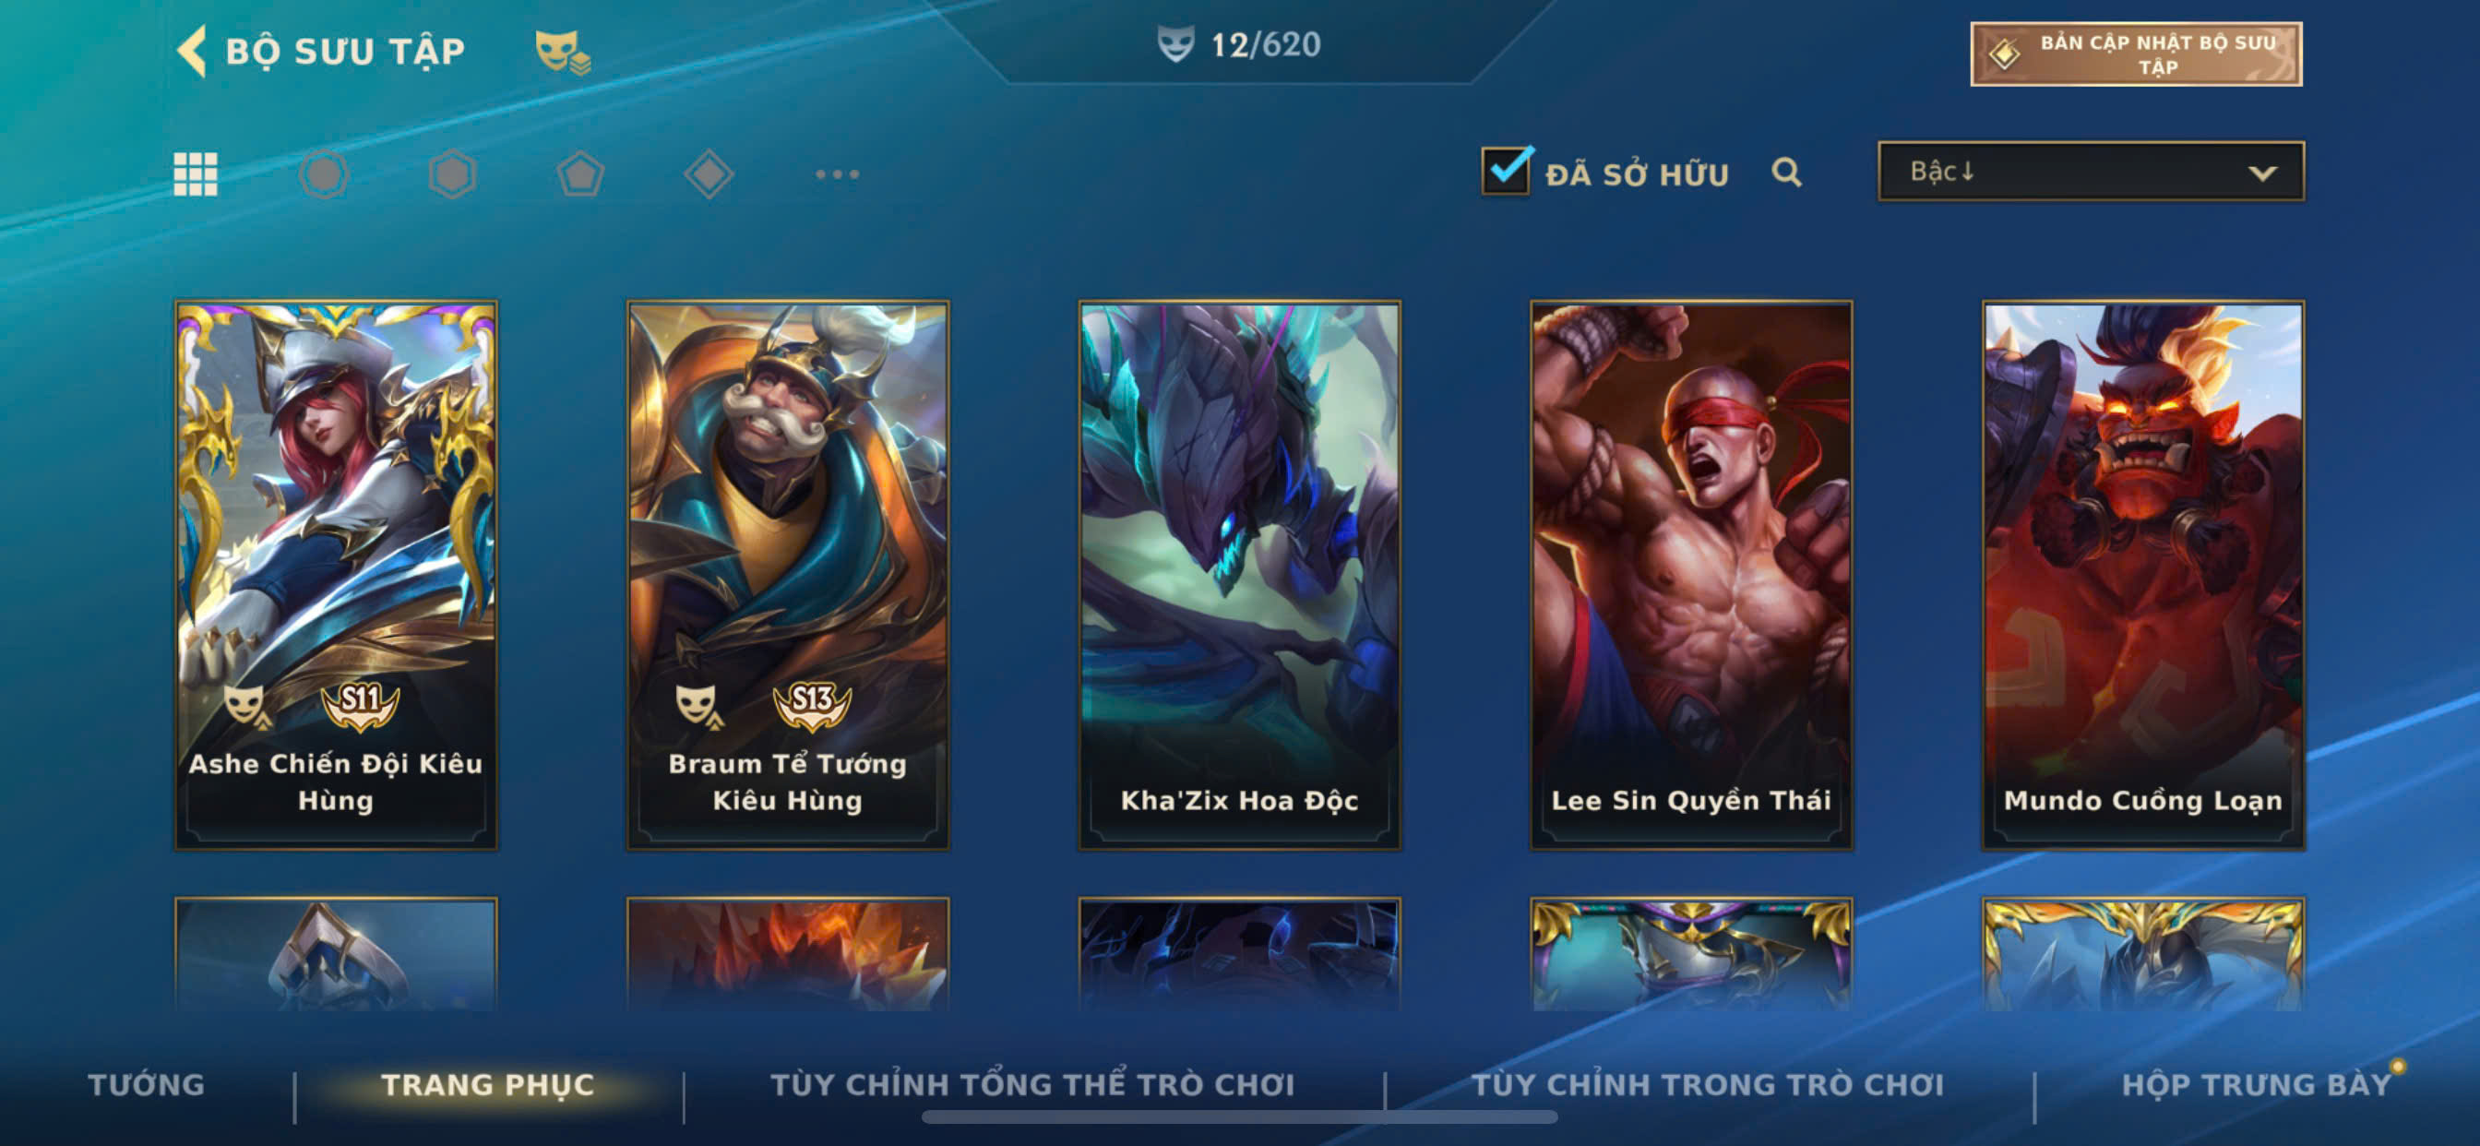Expand sort options with the chevron arrow
The height and width of the screenshot is (1146, 2480).
2261,173
